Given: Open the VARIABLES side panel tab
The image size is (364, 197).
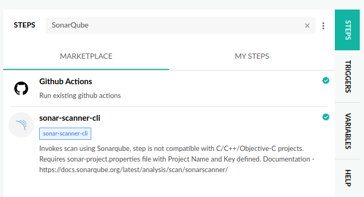Looking at the screenshot, I should pos(347,131).
